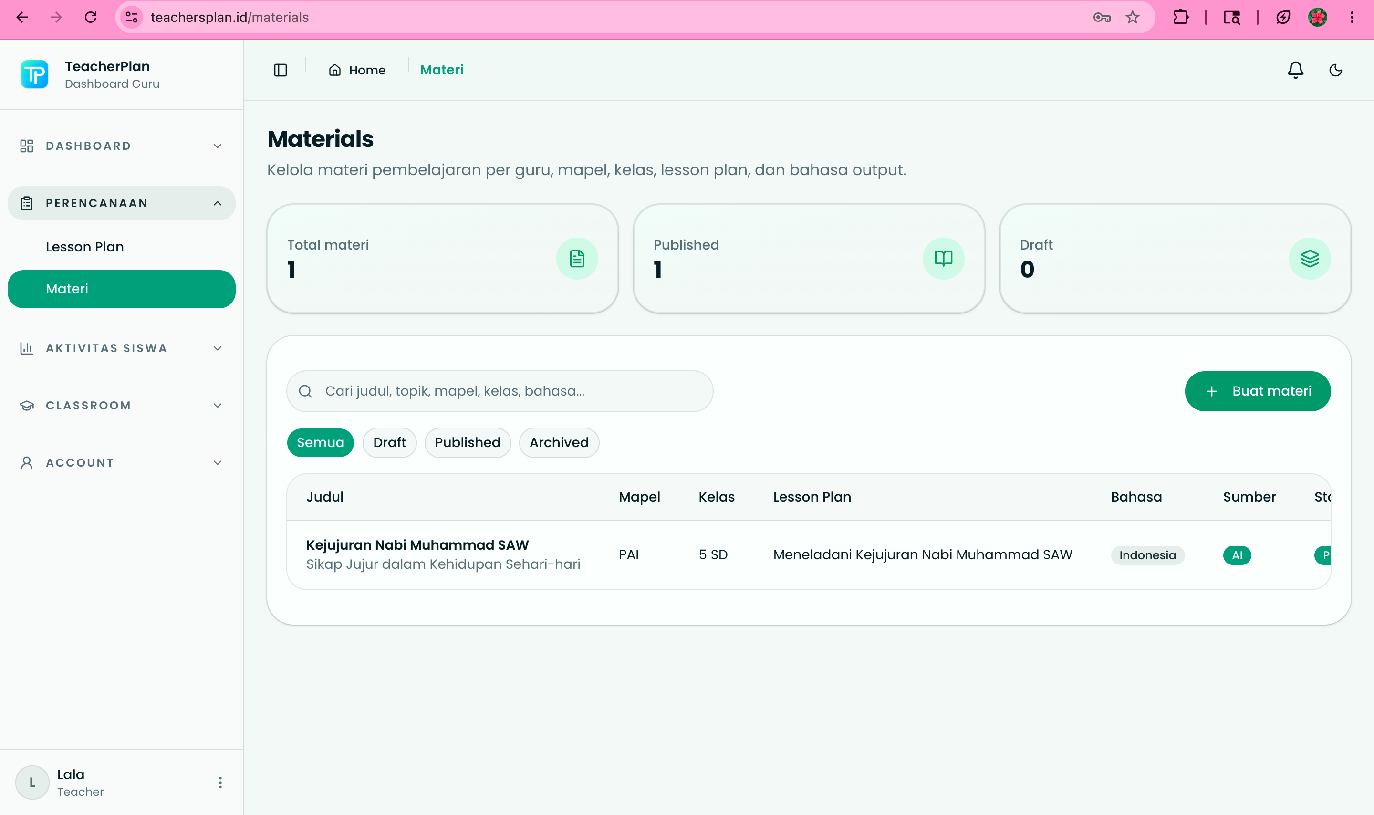Open browser extensions puzzle icon
1374x815 pixels.
pos(1181,18)
